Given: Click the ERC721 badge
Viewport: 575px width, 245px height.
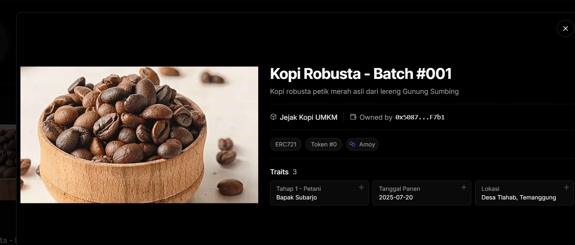Looking at the screenshot, I should click(x=286, y=144).
